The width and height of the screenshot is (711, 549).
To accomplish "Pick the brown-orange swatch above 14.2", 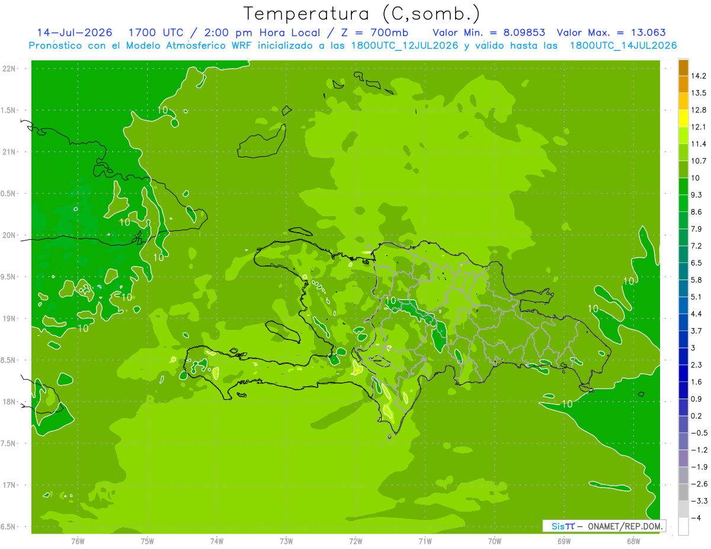I will coord(683,68).
